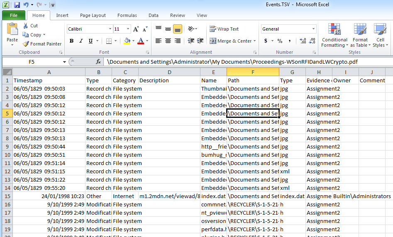Toggle Middle Align

(168, 29)
